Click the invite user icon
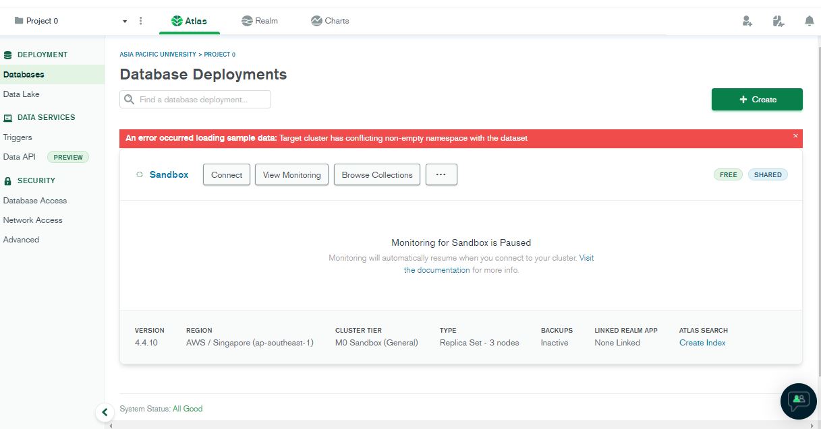 tap(746, 21)
